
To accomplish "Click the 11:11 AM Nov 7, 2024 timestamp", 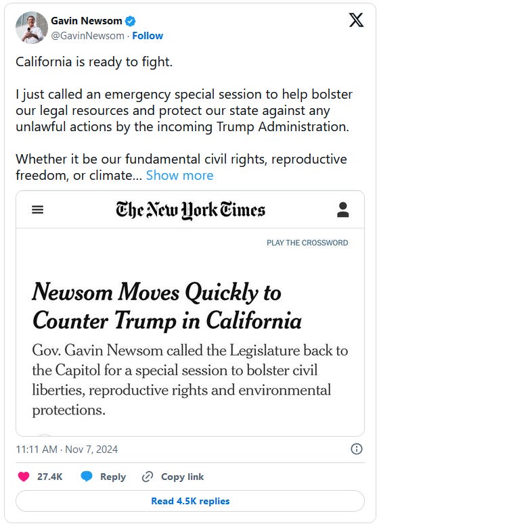I will point(67,449).
